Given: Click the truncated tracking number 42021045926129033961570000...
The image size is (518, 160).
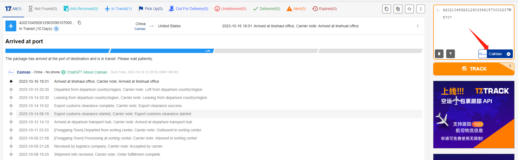Looking at the screenshot, I should (47, 23).
